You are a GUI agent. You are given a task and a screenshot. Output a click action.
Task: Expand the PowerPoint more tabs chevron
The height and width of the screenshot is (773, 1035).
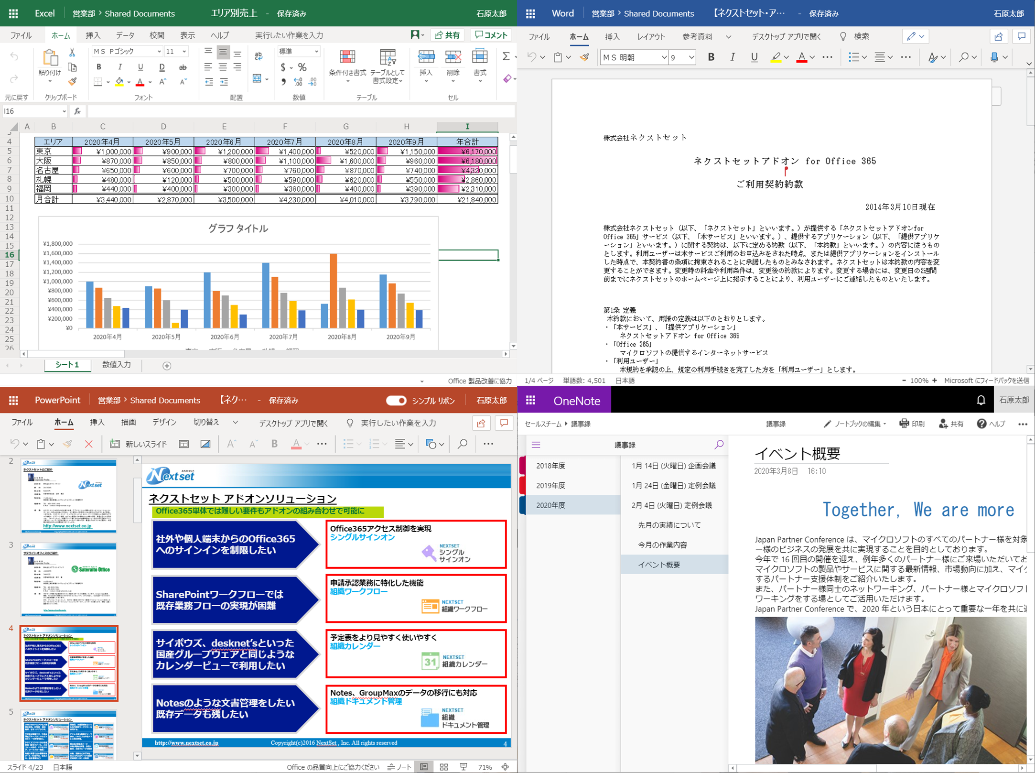[x=235, y=423]
